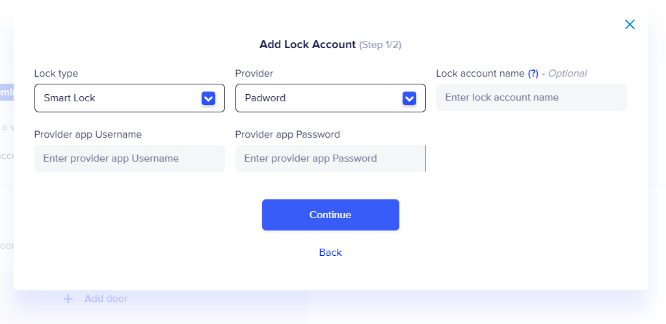This screenshot has height=324, width=666.
Task: Expand the Provider dropdown showing Padword
Action: pos(319,98)
